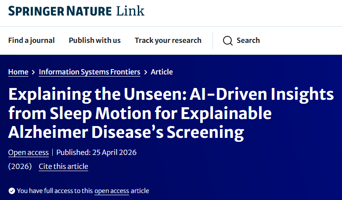Open the Open access link under the title

(29, 152)
